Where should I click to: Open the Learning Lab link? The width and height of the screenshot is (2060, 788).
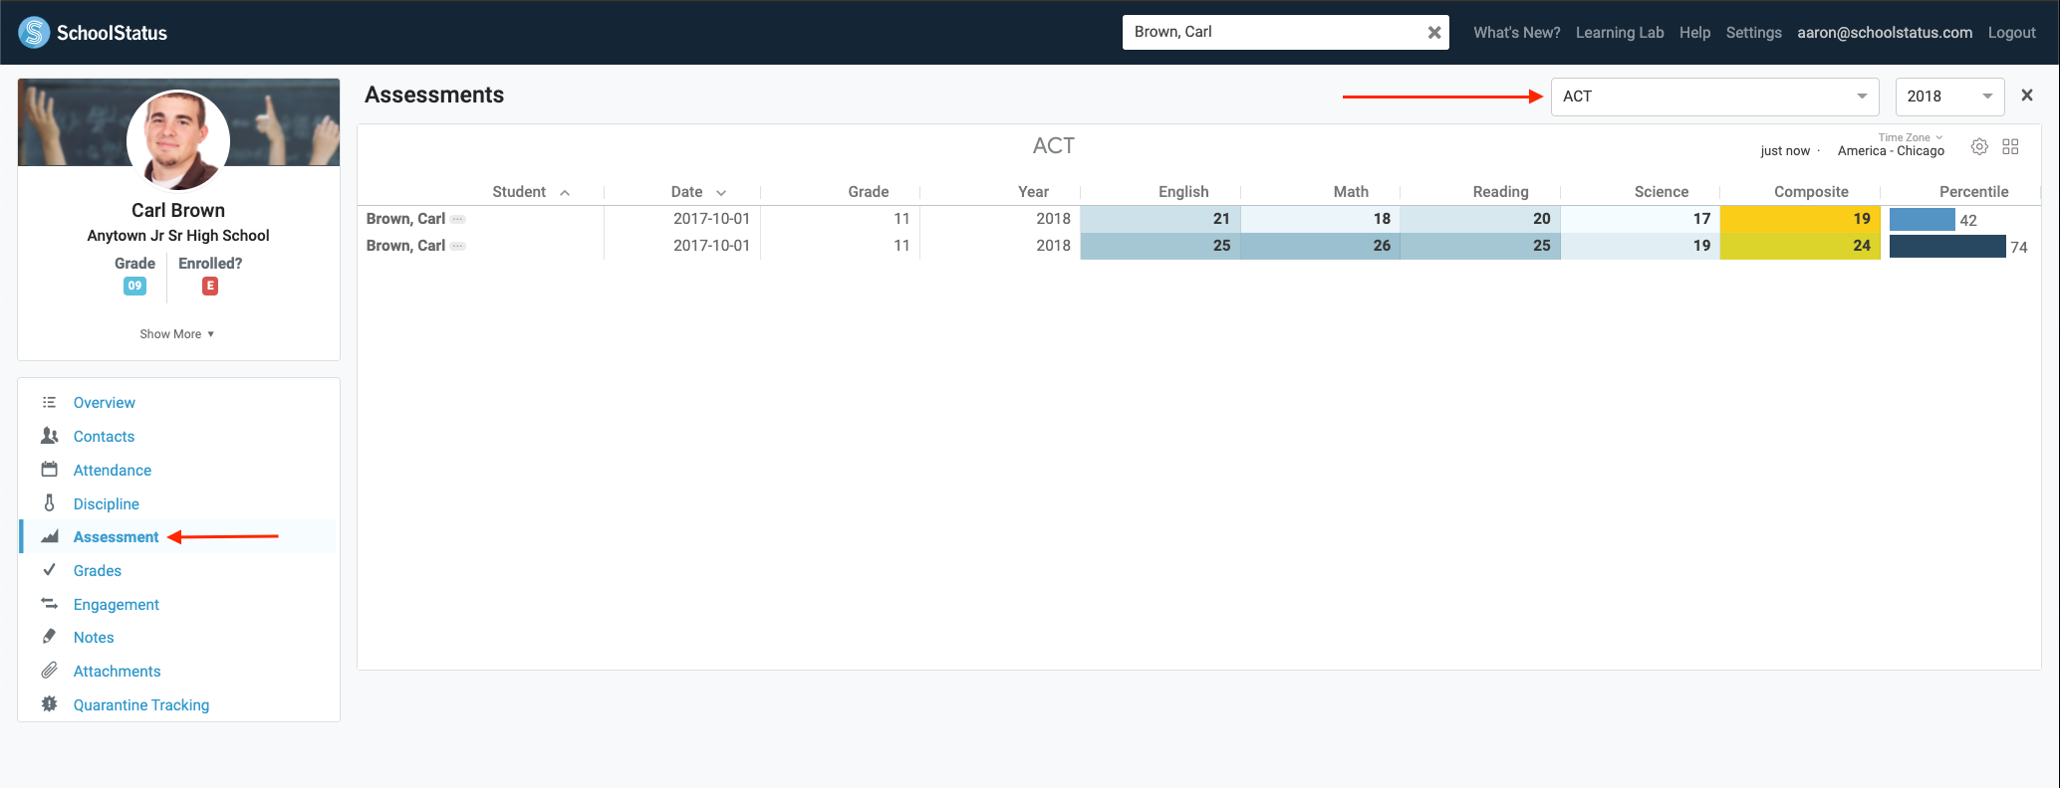[x=1619, y=33]
